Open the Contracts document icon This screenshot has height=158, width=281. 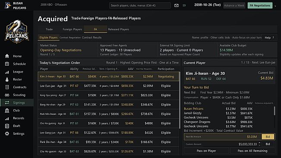[x=7, y=87]
